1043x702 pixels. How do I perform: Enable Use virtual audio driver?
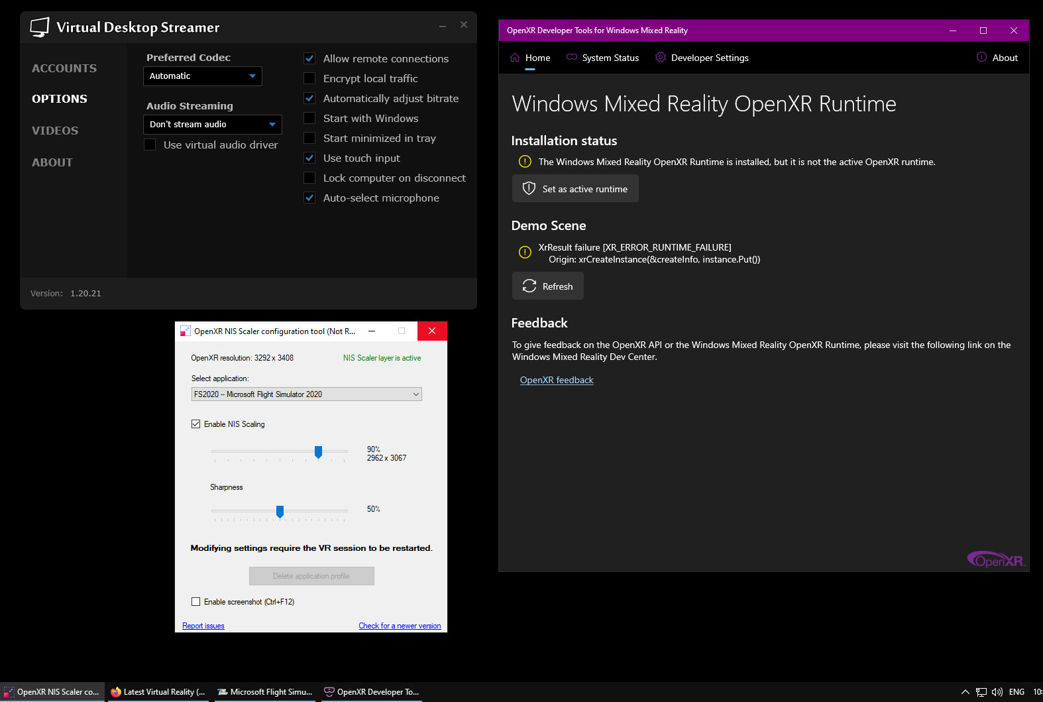[150, 145]
